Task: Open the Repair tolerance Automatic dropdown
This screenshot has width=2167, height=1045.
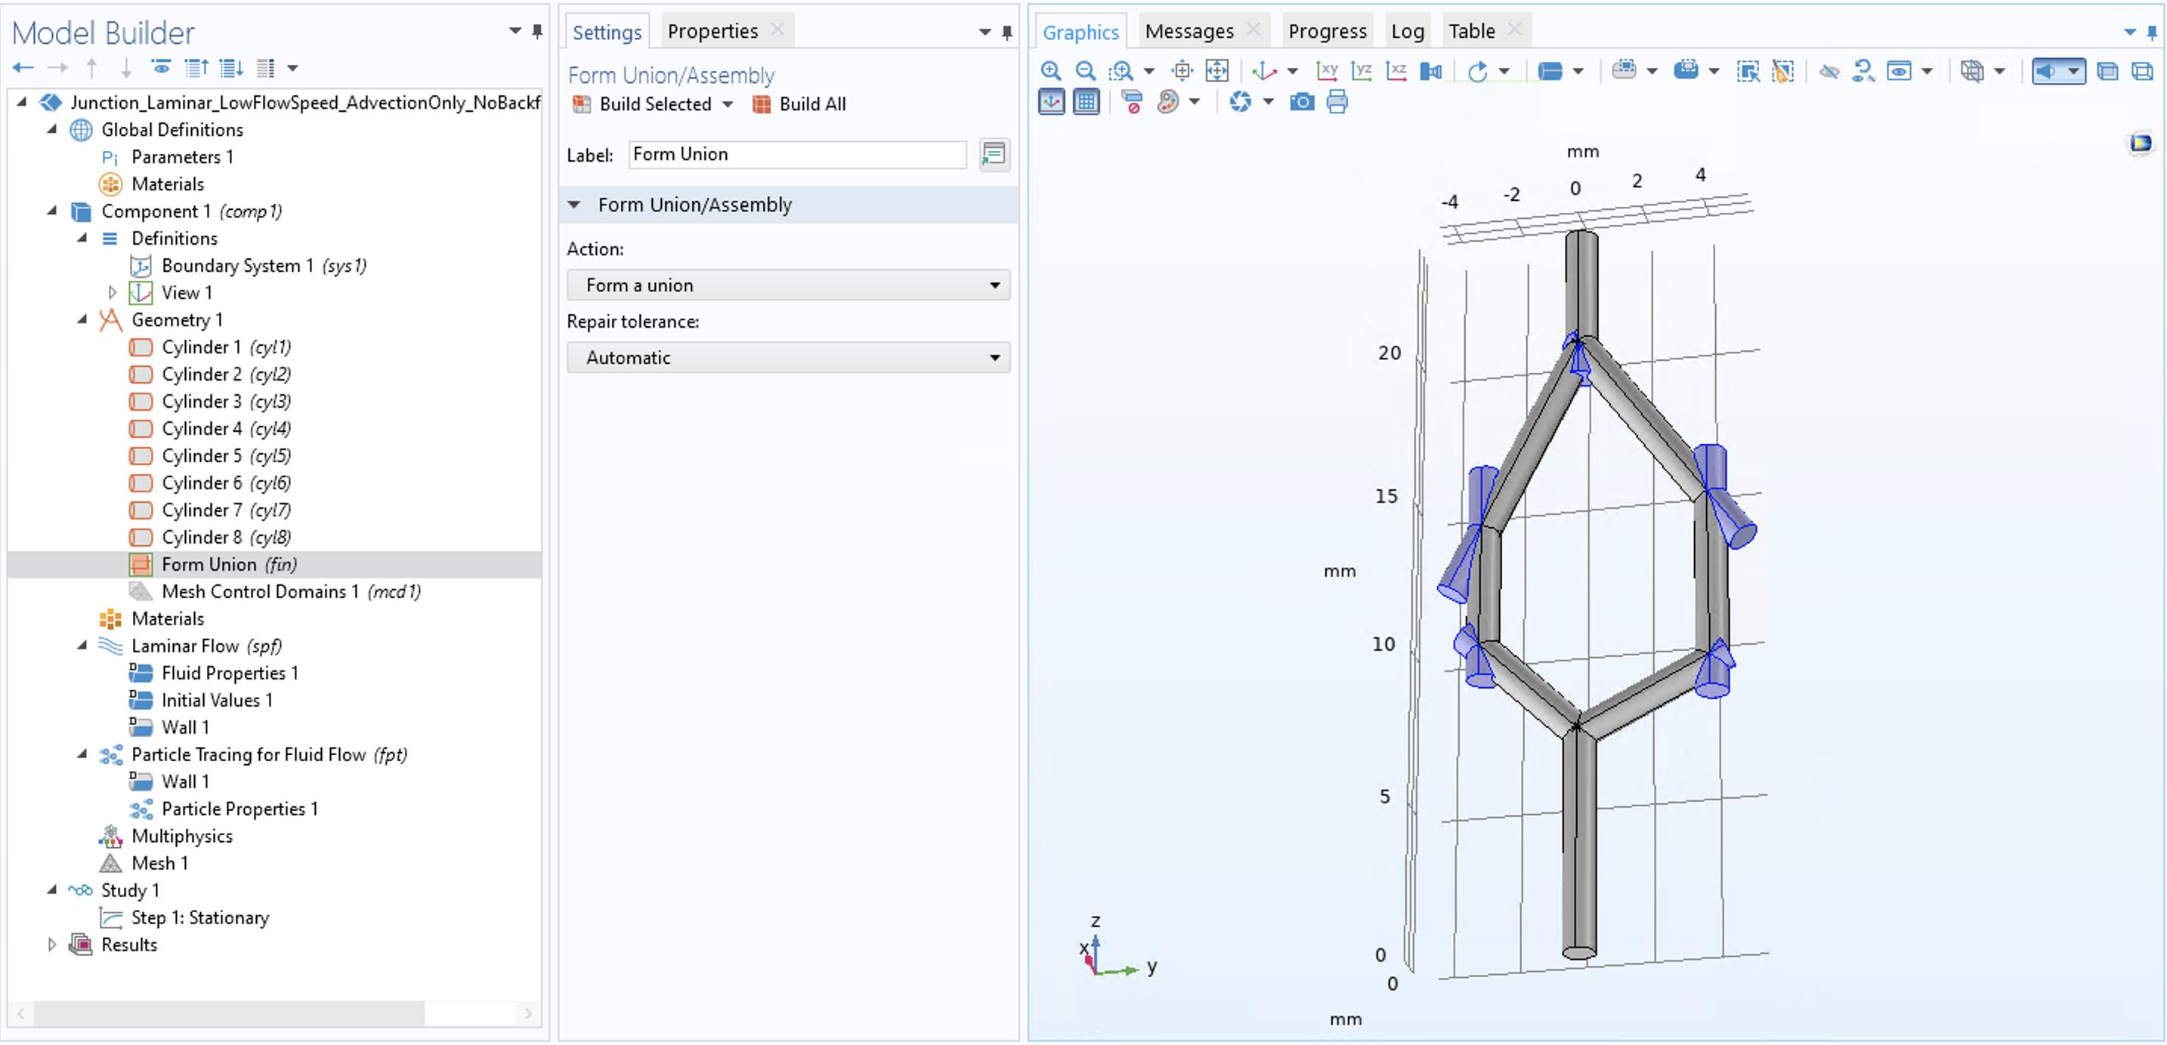Action: (788, 357)
